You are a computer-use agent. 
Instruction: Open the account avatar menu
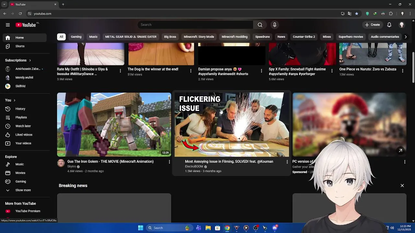tap(402, 25)
